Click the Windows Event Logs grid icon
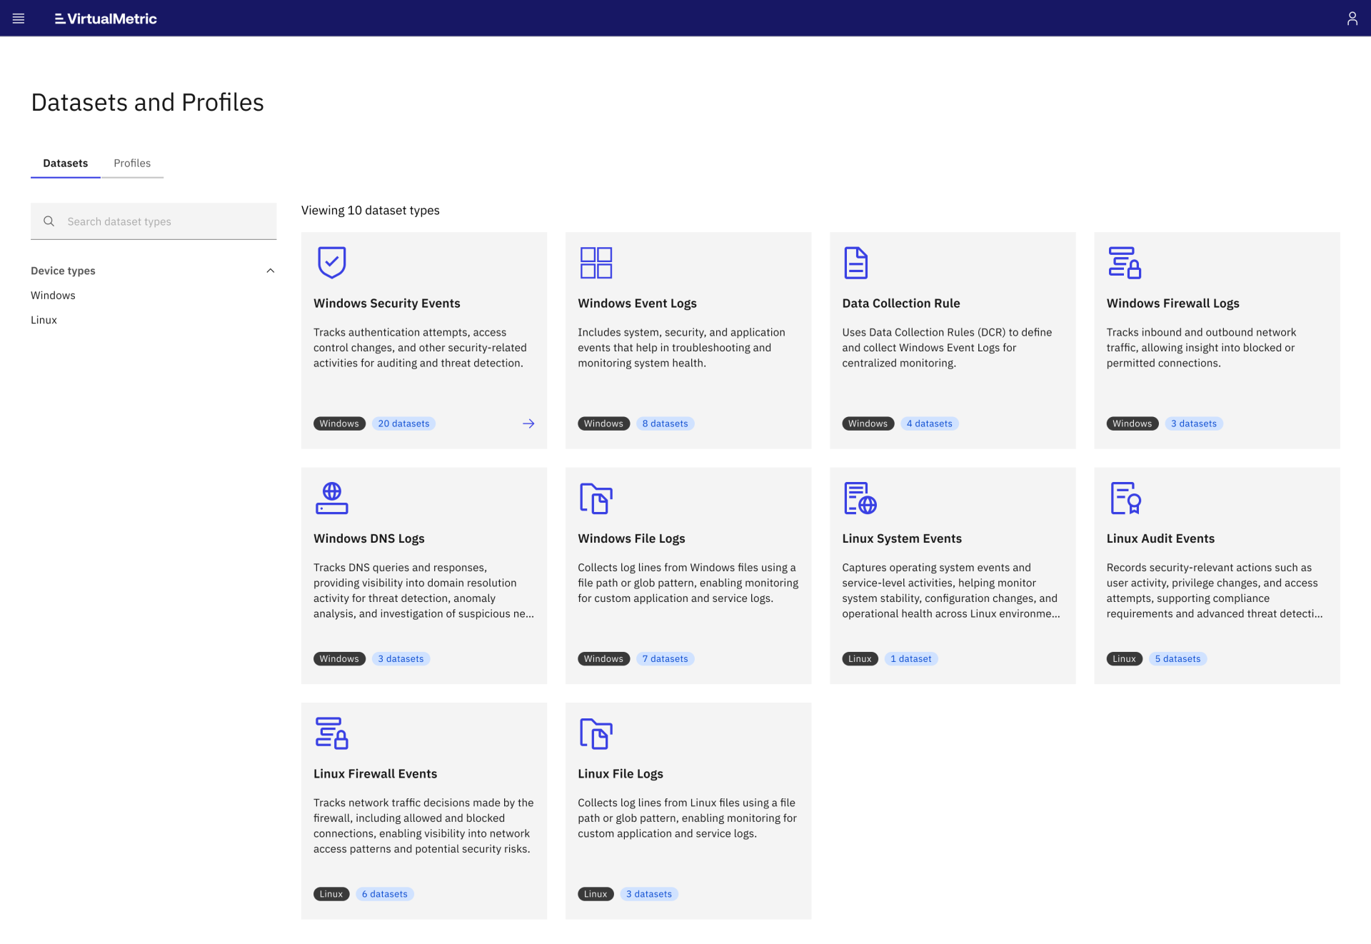1371x944 pixels. [596, 263]
